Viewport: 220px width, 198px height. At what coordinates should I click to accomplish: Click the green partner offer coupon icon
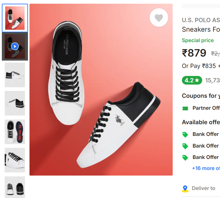[x=185, y=108]
